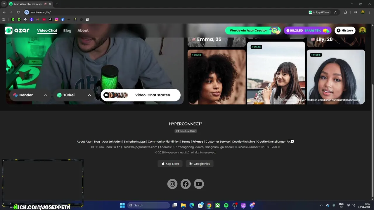Screen dimensions: 374x210
Task: Open the TikTok bookmark
Action: pos(50,20)
